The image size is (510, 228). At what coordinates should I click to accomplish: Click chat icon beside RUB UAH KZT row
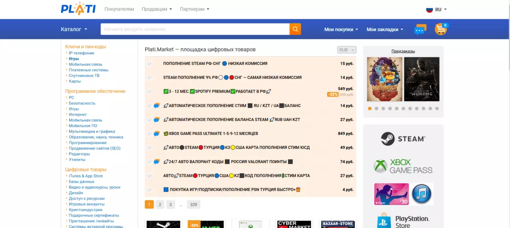click(x=156, y=120)
